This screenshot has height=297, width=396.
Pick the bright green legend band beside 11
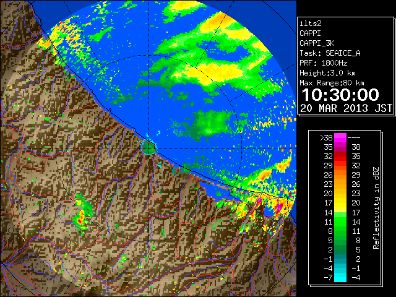coord(340,222)
